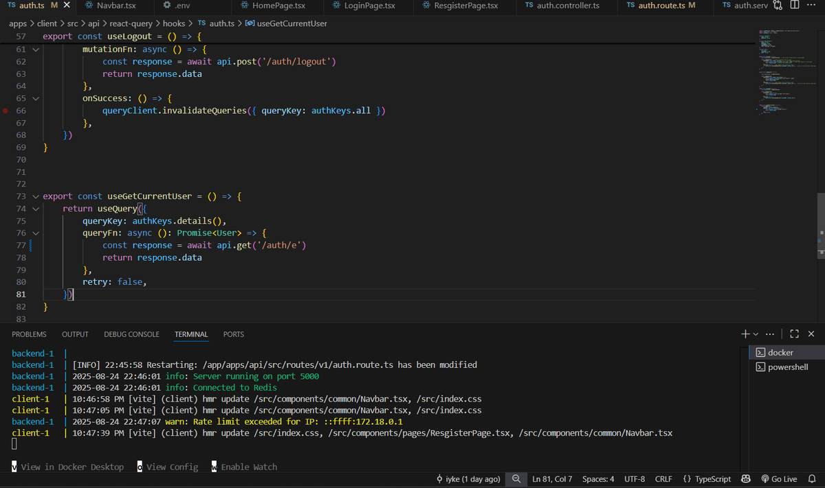Open the 'hooks' breadcrumb segment
The height and width of the screenshot is (488, 825).
point(174,23)
